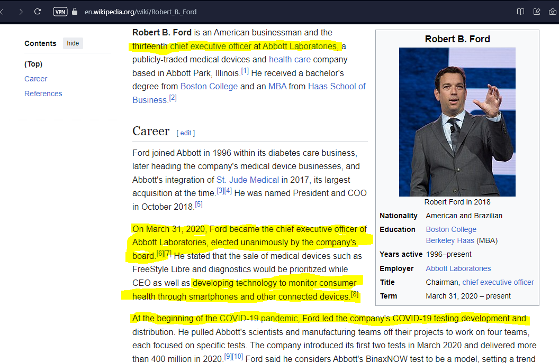Open the St. Jude Medical link
Image resolution: width=559 pixels, height=363 pixels.
click(248, 180)
